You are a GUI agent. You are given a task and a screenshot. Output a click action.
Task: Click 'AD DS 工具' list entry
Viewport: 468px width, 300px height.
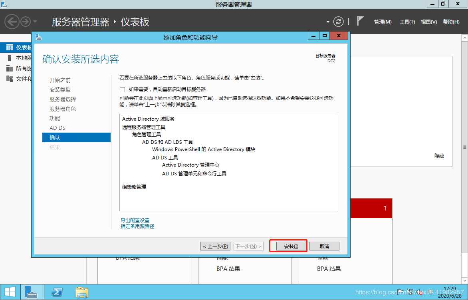165,158
